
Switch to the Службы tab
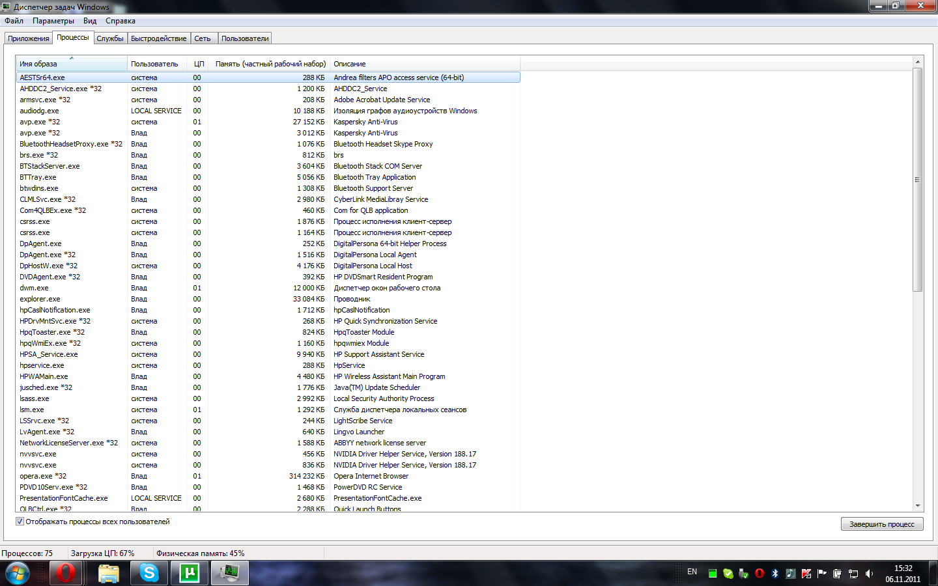(110, 38)
